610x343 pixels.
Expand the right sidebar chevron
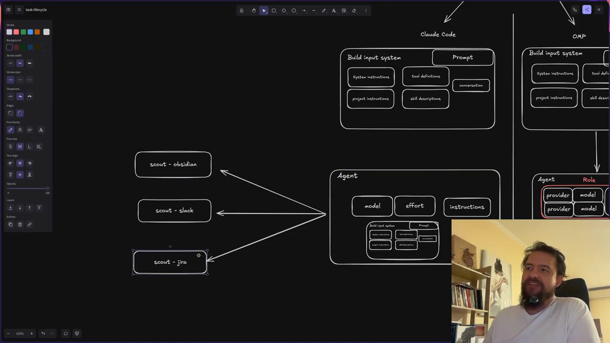coord(599,10)
